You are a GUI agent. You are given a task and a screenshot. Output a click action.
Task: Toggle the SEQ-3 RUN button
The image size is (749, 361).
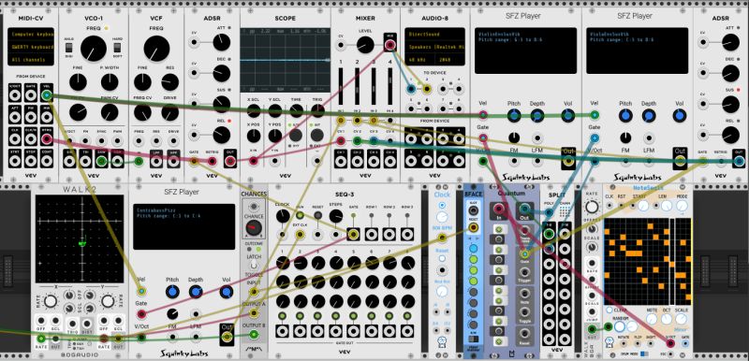point(300,215)
